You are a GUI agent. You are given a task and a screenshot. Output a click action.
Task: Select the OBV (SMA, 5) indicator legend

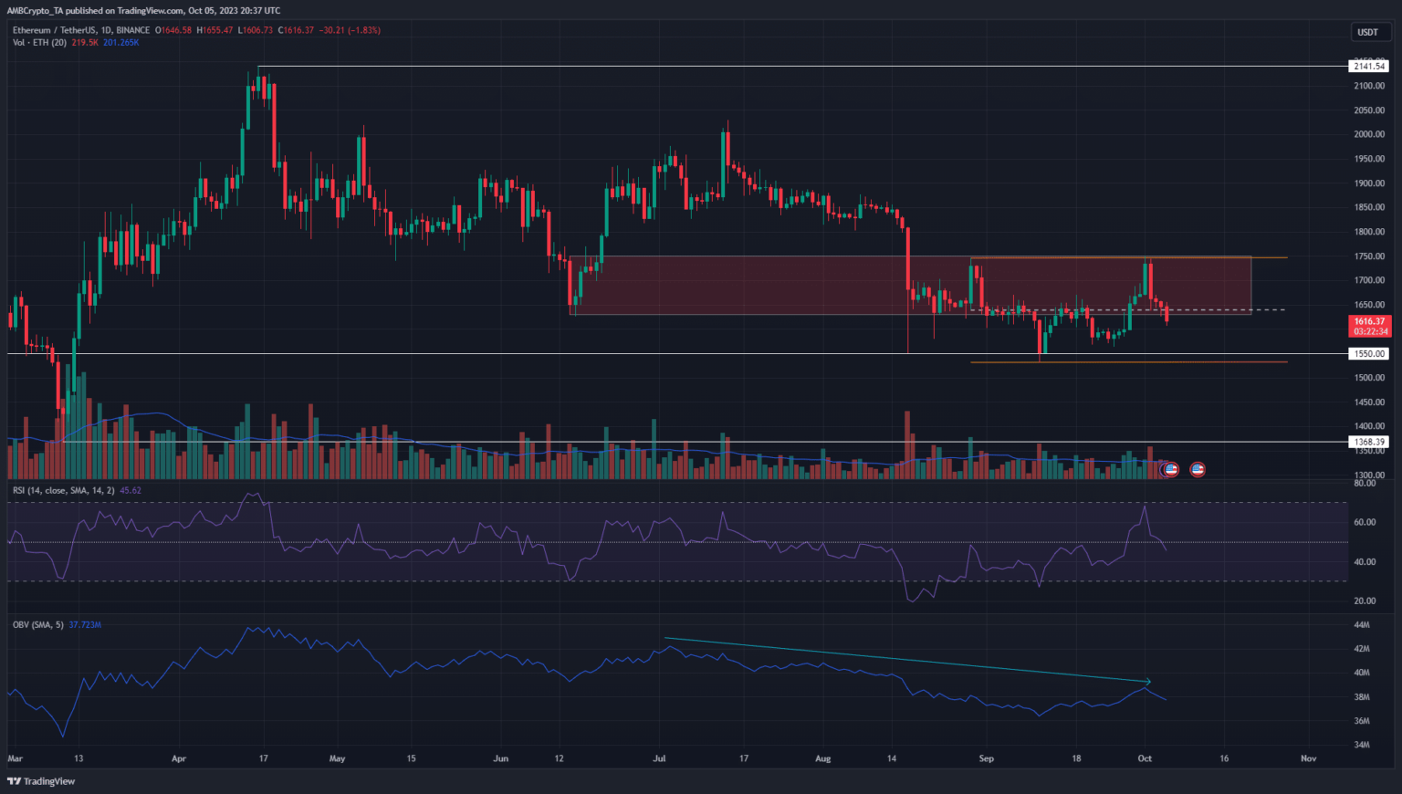[x=37, y=625]
